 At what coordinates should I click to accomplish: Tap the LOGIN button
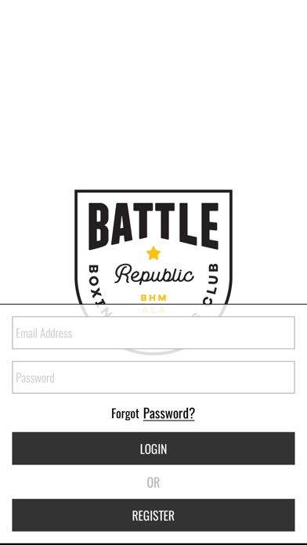[x=153, y=449]
